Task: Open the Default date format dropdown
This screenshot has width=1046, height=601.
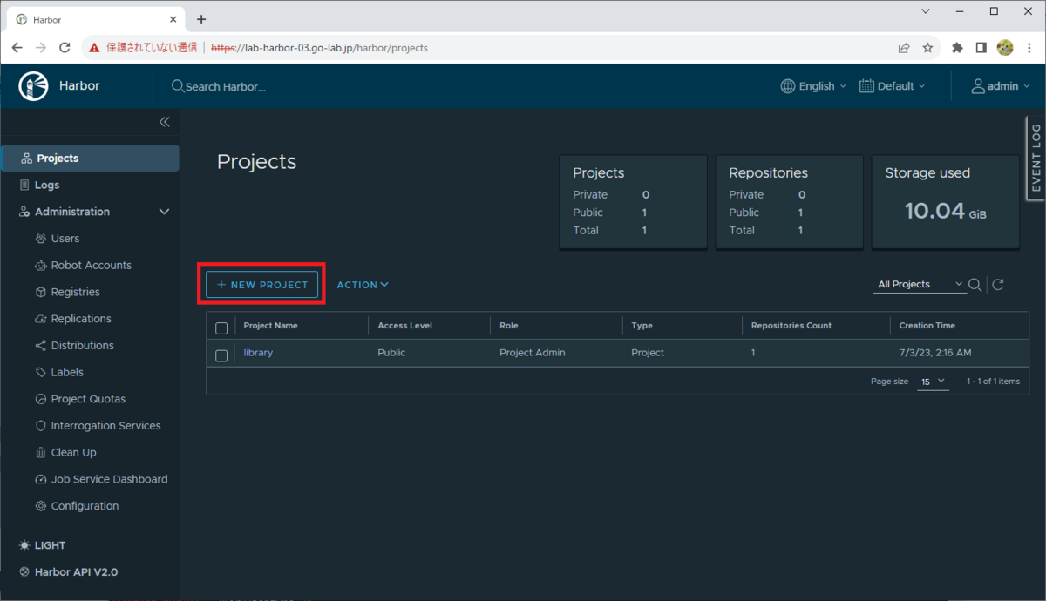Action: click(893, 86)
